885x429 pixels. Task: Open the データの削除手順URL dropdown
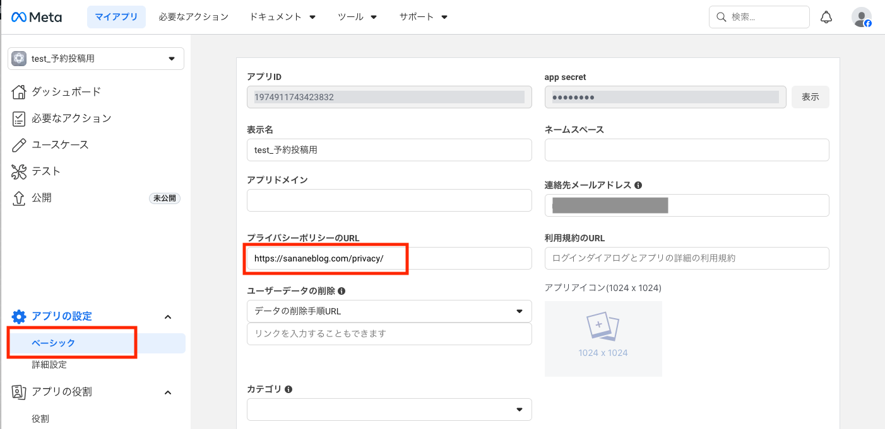tap(520, 311)
